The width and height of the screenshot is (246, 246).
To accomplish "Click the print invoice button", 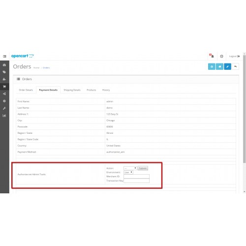I will point(212,66).
